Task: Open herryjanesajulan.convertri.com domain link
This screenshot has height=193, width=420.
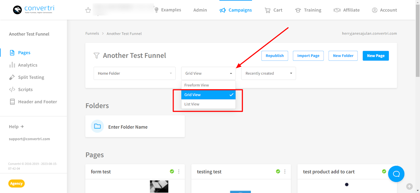Action: [x=369, y=34]
